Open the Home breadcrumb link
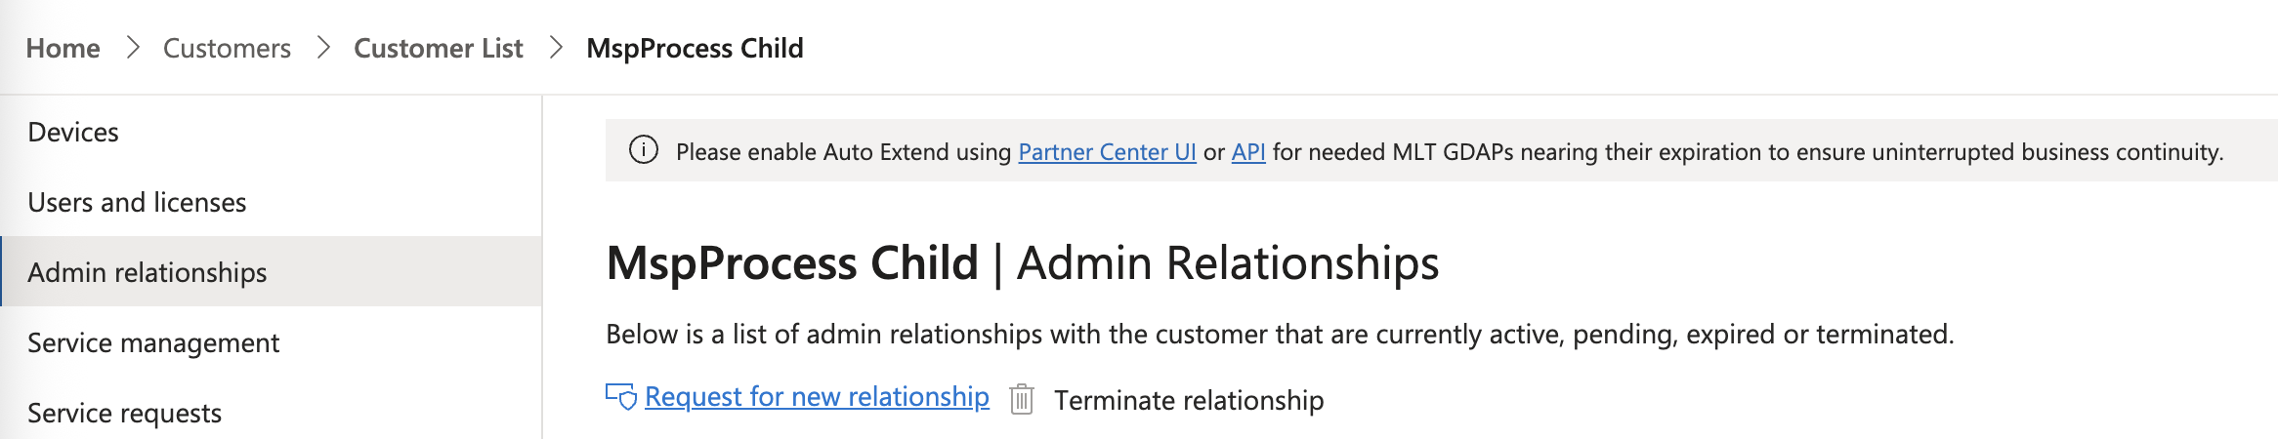 tap(63, 48)
